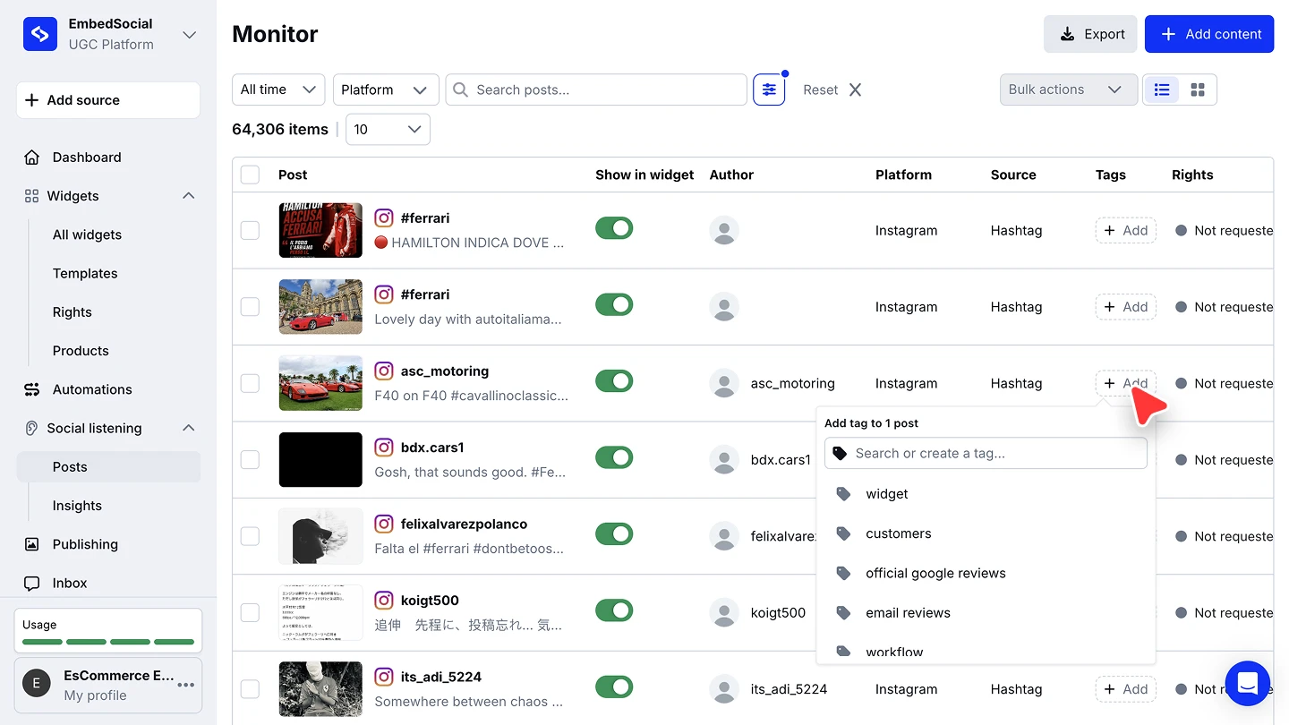Open the chat support bubble

point(1248,684)
